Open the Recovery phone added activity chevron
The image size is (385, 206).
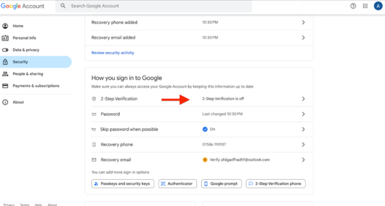click(303, 22)
